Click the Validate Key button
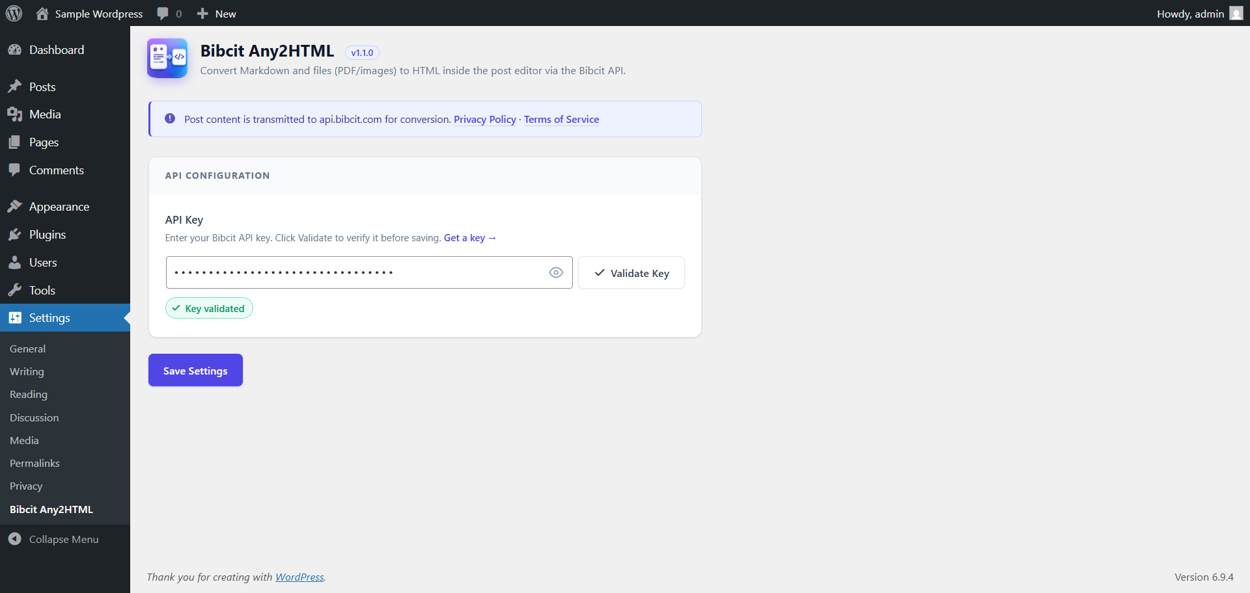 point(632,273)
